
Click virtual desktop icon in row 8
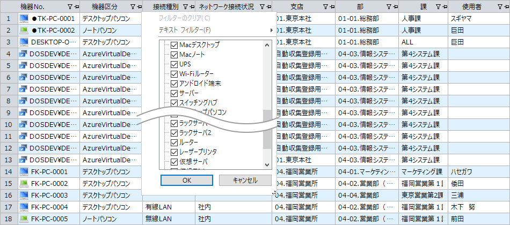click(x=23, y=101)
